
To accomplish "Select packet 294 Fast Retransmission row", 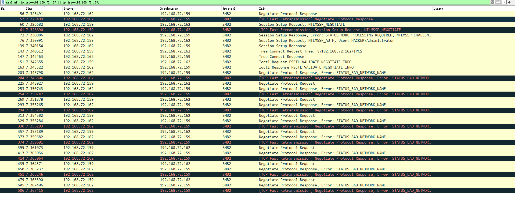I will click(x=257, y=110).
